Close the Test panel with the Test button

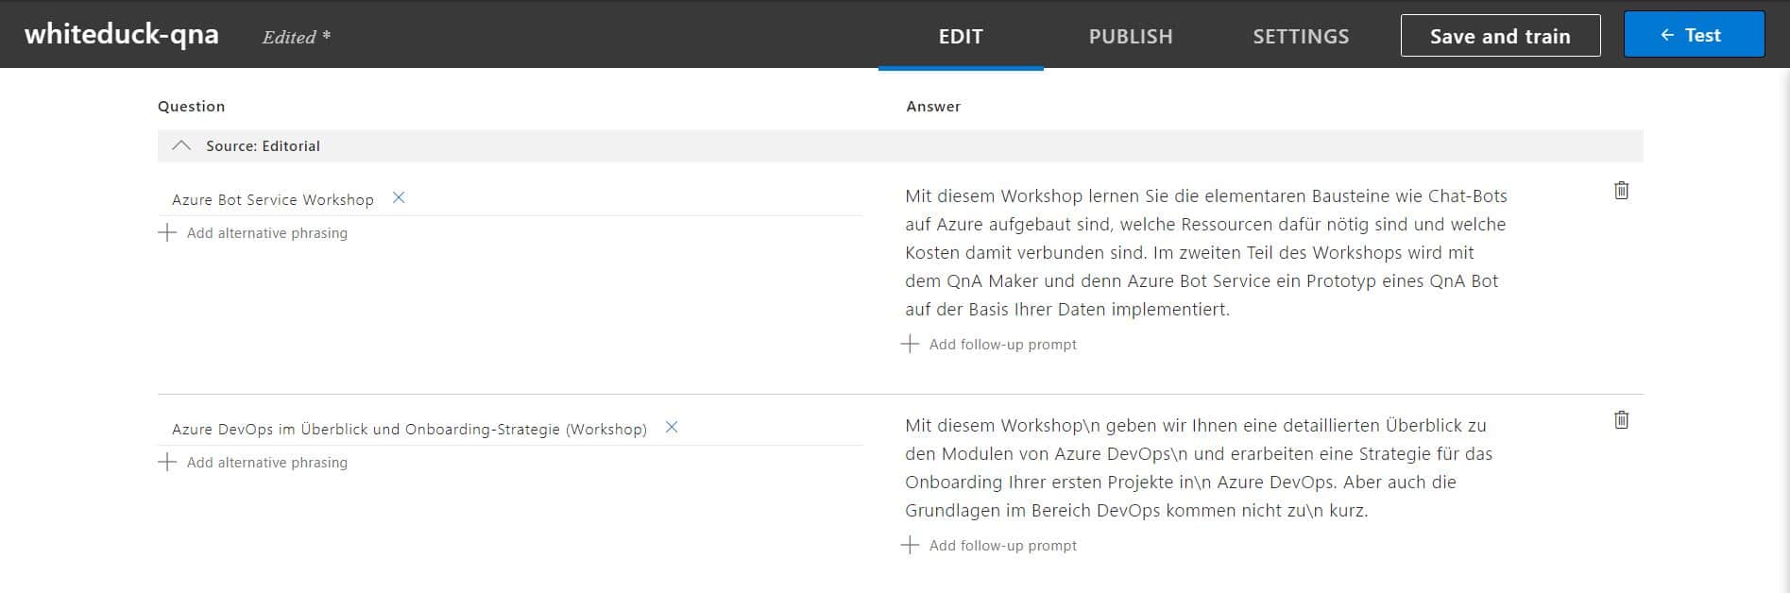pos(1694,35)
